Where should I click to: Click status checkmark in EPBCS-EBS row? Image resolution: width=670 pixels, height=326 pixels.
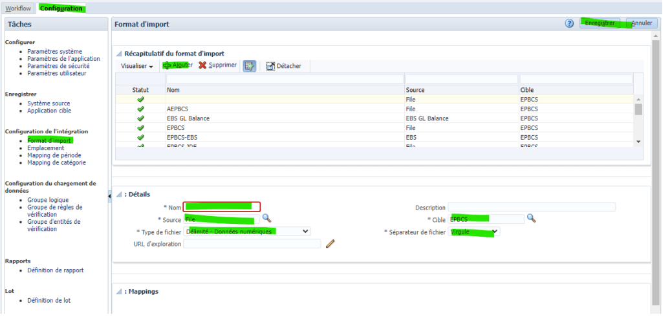140,137
